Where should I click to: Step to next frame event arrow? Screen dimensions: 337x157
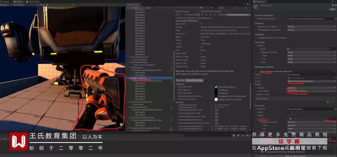[246, 8]
